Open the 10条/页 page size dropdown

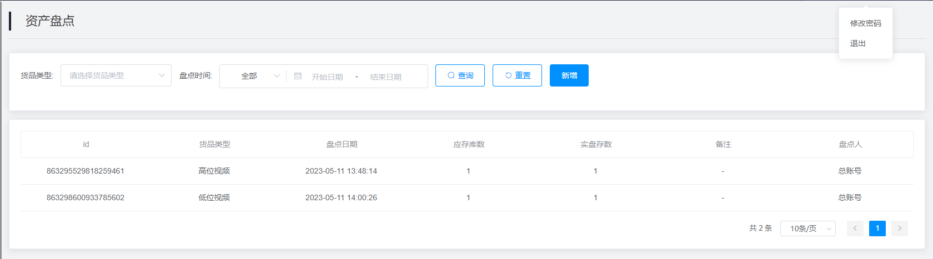(x=807, y=228)
